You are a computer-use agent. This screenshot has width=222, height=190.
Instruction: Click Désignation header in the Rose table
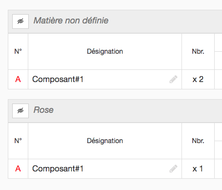[x=105, y=141]
